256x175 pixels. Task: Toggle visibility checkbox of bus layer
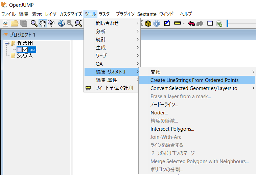point(25,49)
